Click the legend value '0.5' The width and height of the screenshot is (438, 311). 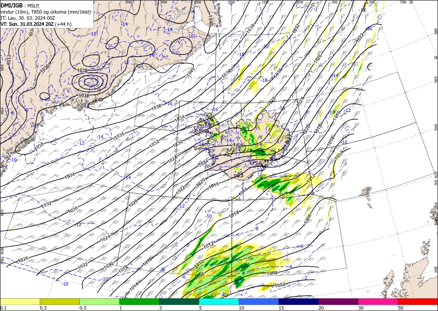(83, 308)
